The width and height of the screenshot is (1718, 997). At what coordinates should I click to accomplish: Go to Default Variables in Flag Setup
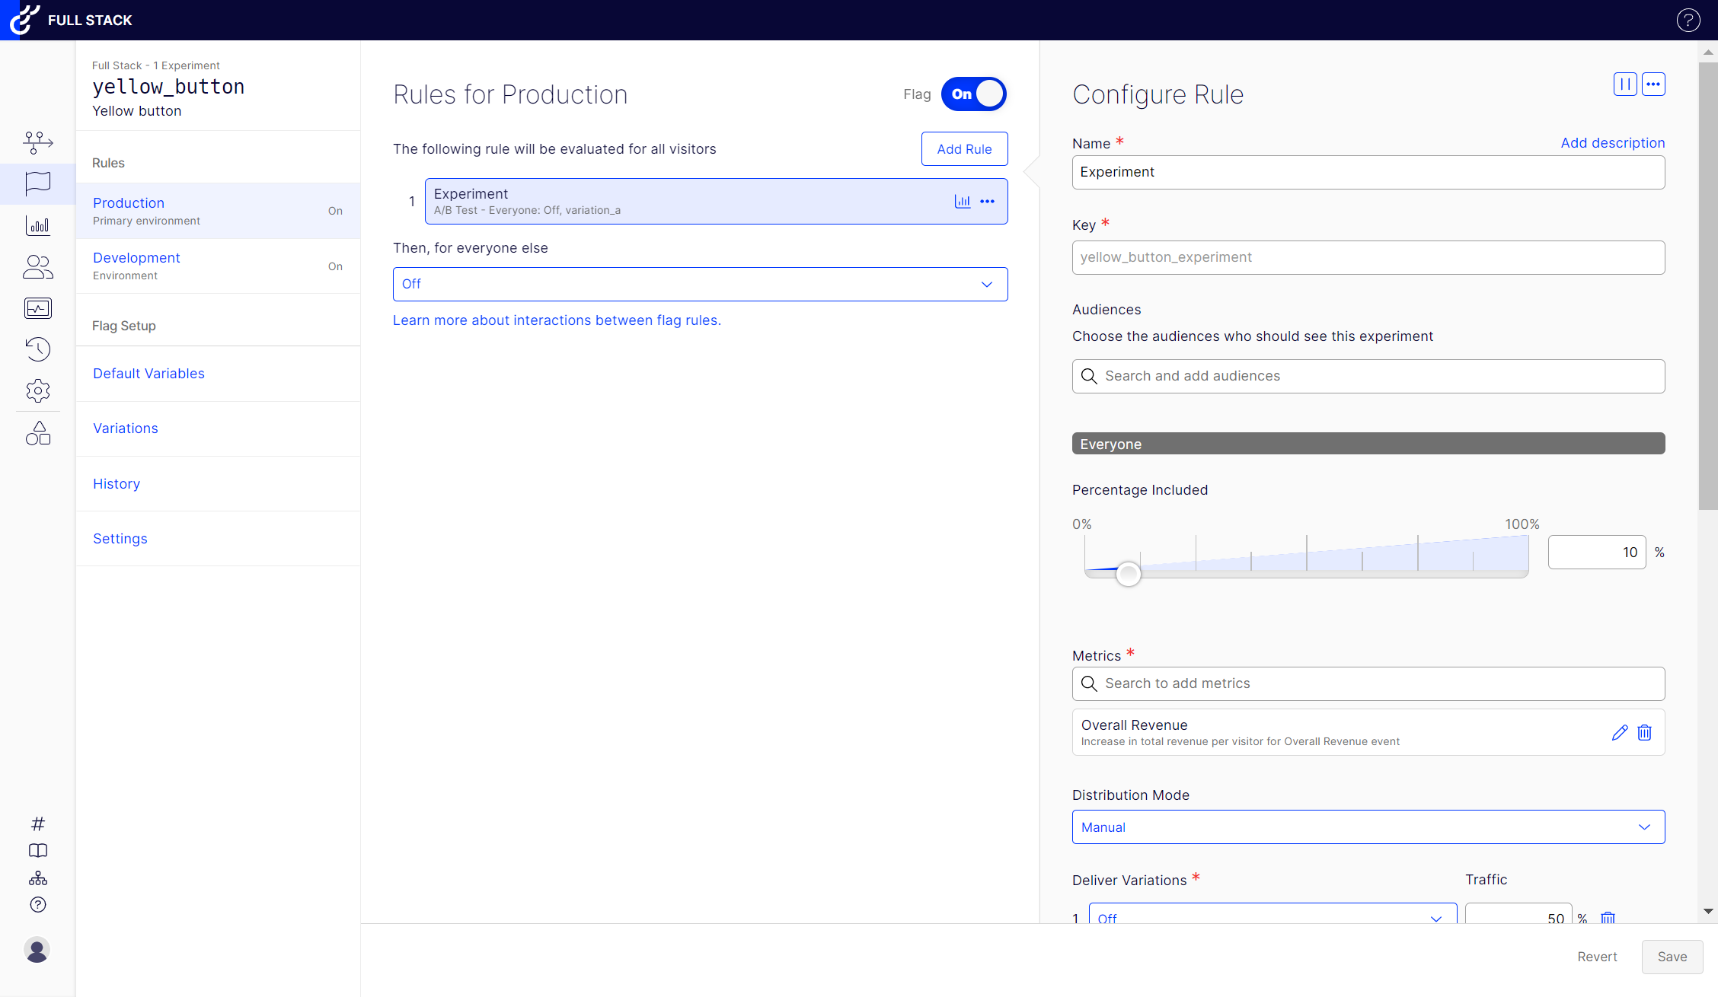(148, 374)
